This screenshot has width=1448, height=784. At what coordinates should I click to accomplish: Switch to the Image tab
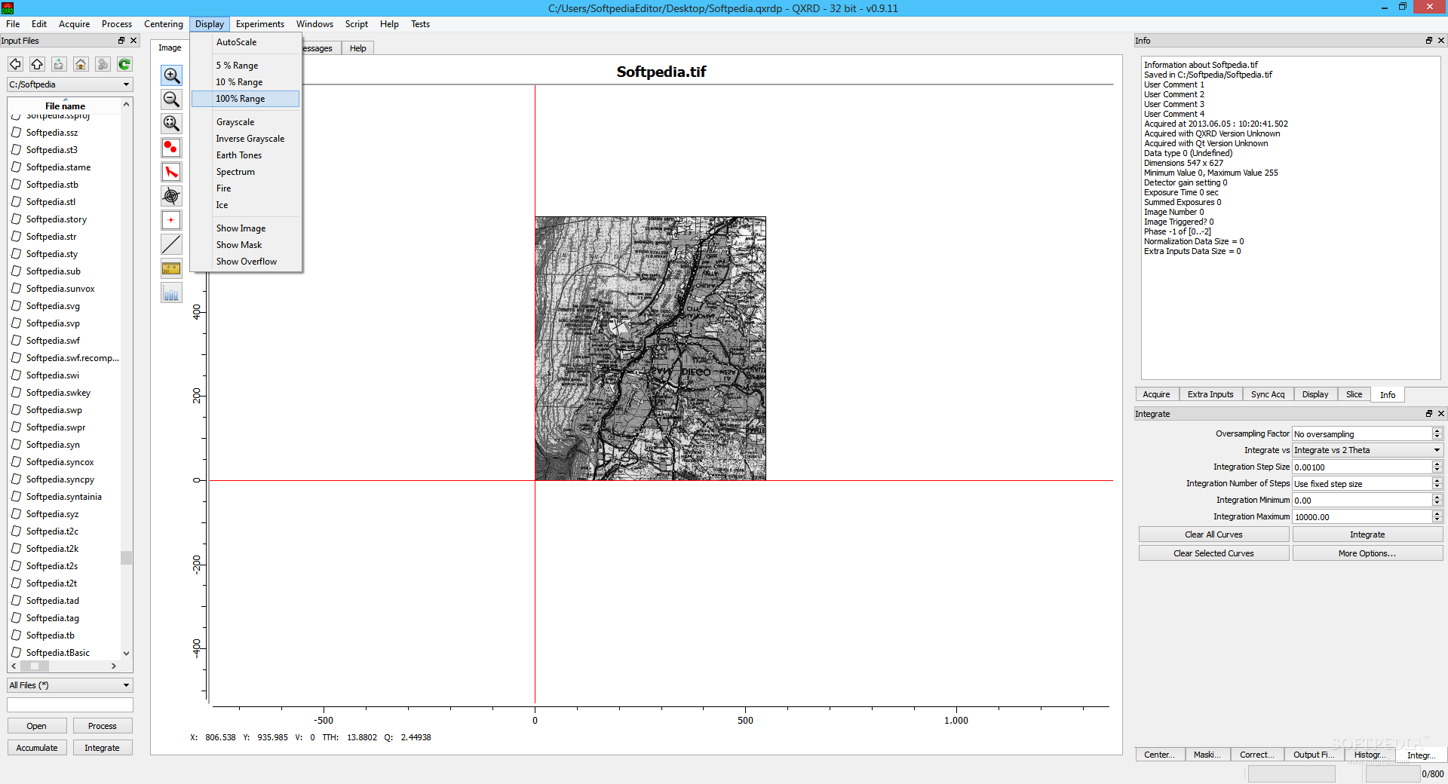pos(170,47)
